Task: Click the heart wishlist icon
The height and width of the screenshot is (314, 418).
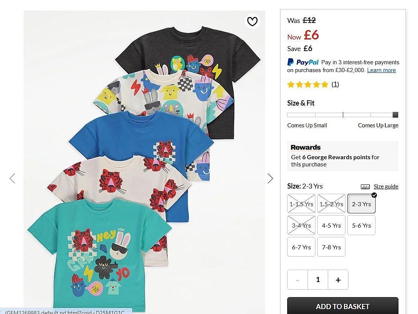Action: pos(252,21)
